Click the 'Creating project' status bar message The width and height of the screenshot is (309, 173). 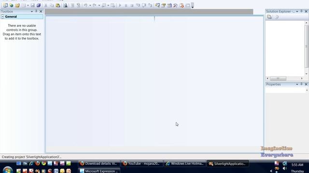(x=31, y=157)
